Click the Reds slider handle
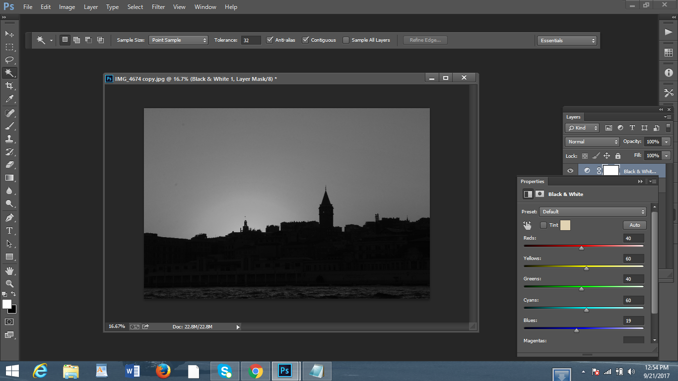678x381 pixels. [581, 248]
